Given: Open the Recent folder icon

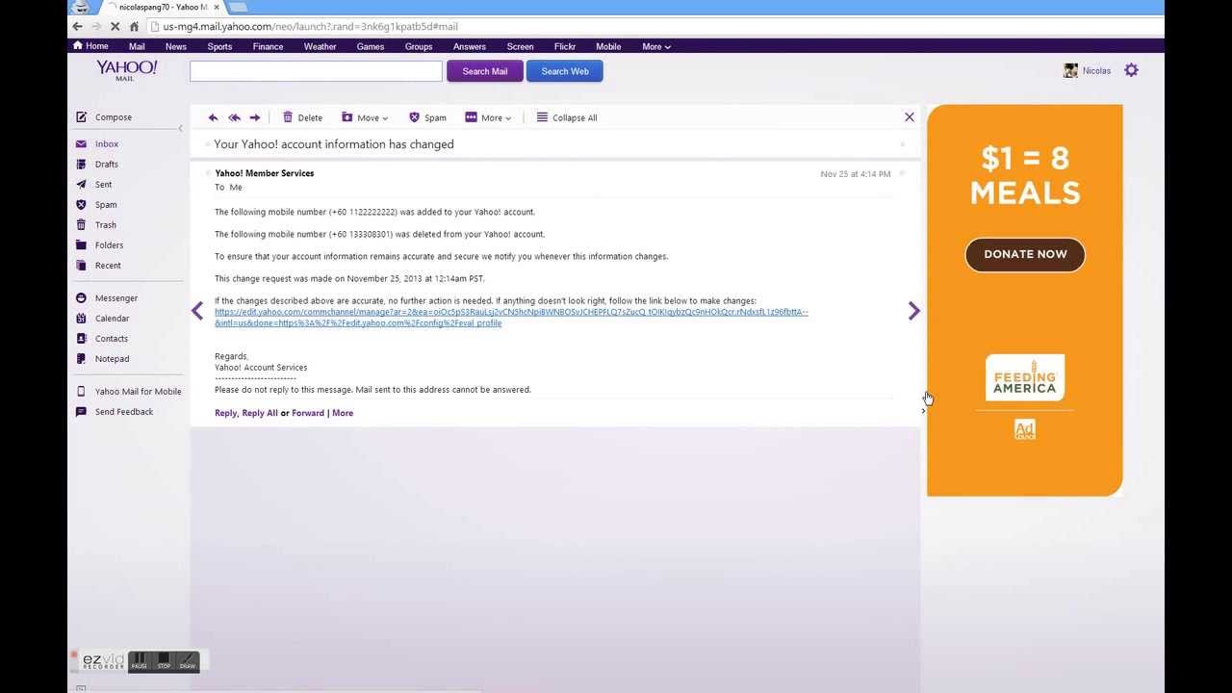Looking at the screenshot, I should [x=82, y=266].
